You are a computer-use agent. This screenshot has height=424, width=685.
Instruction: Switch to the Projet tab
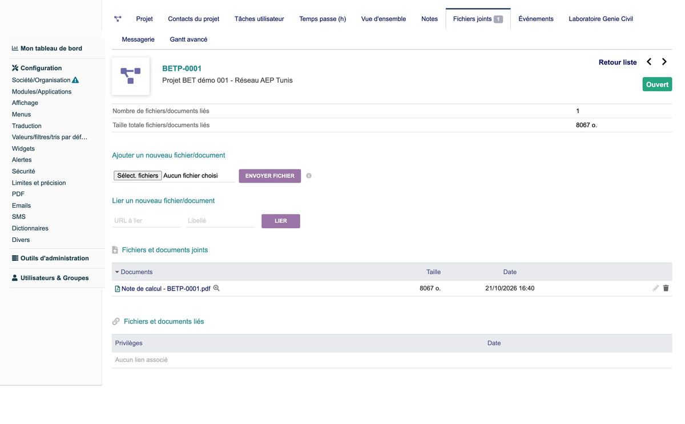(144, 19)
